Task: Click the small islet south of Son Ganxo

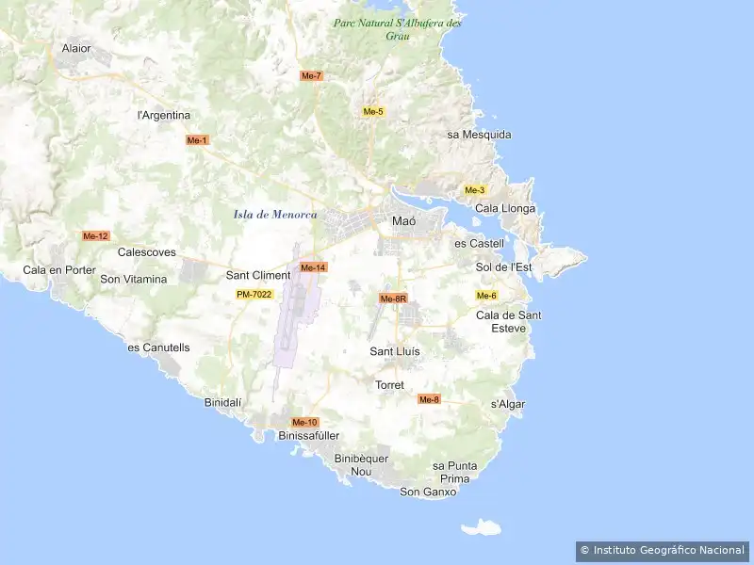Action: coord(481,528)
